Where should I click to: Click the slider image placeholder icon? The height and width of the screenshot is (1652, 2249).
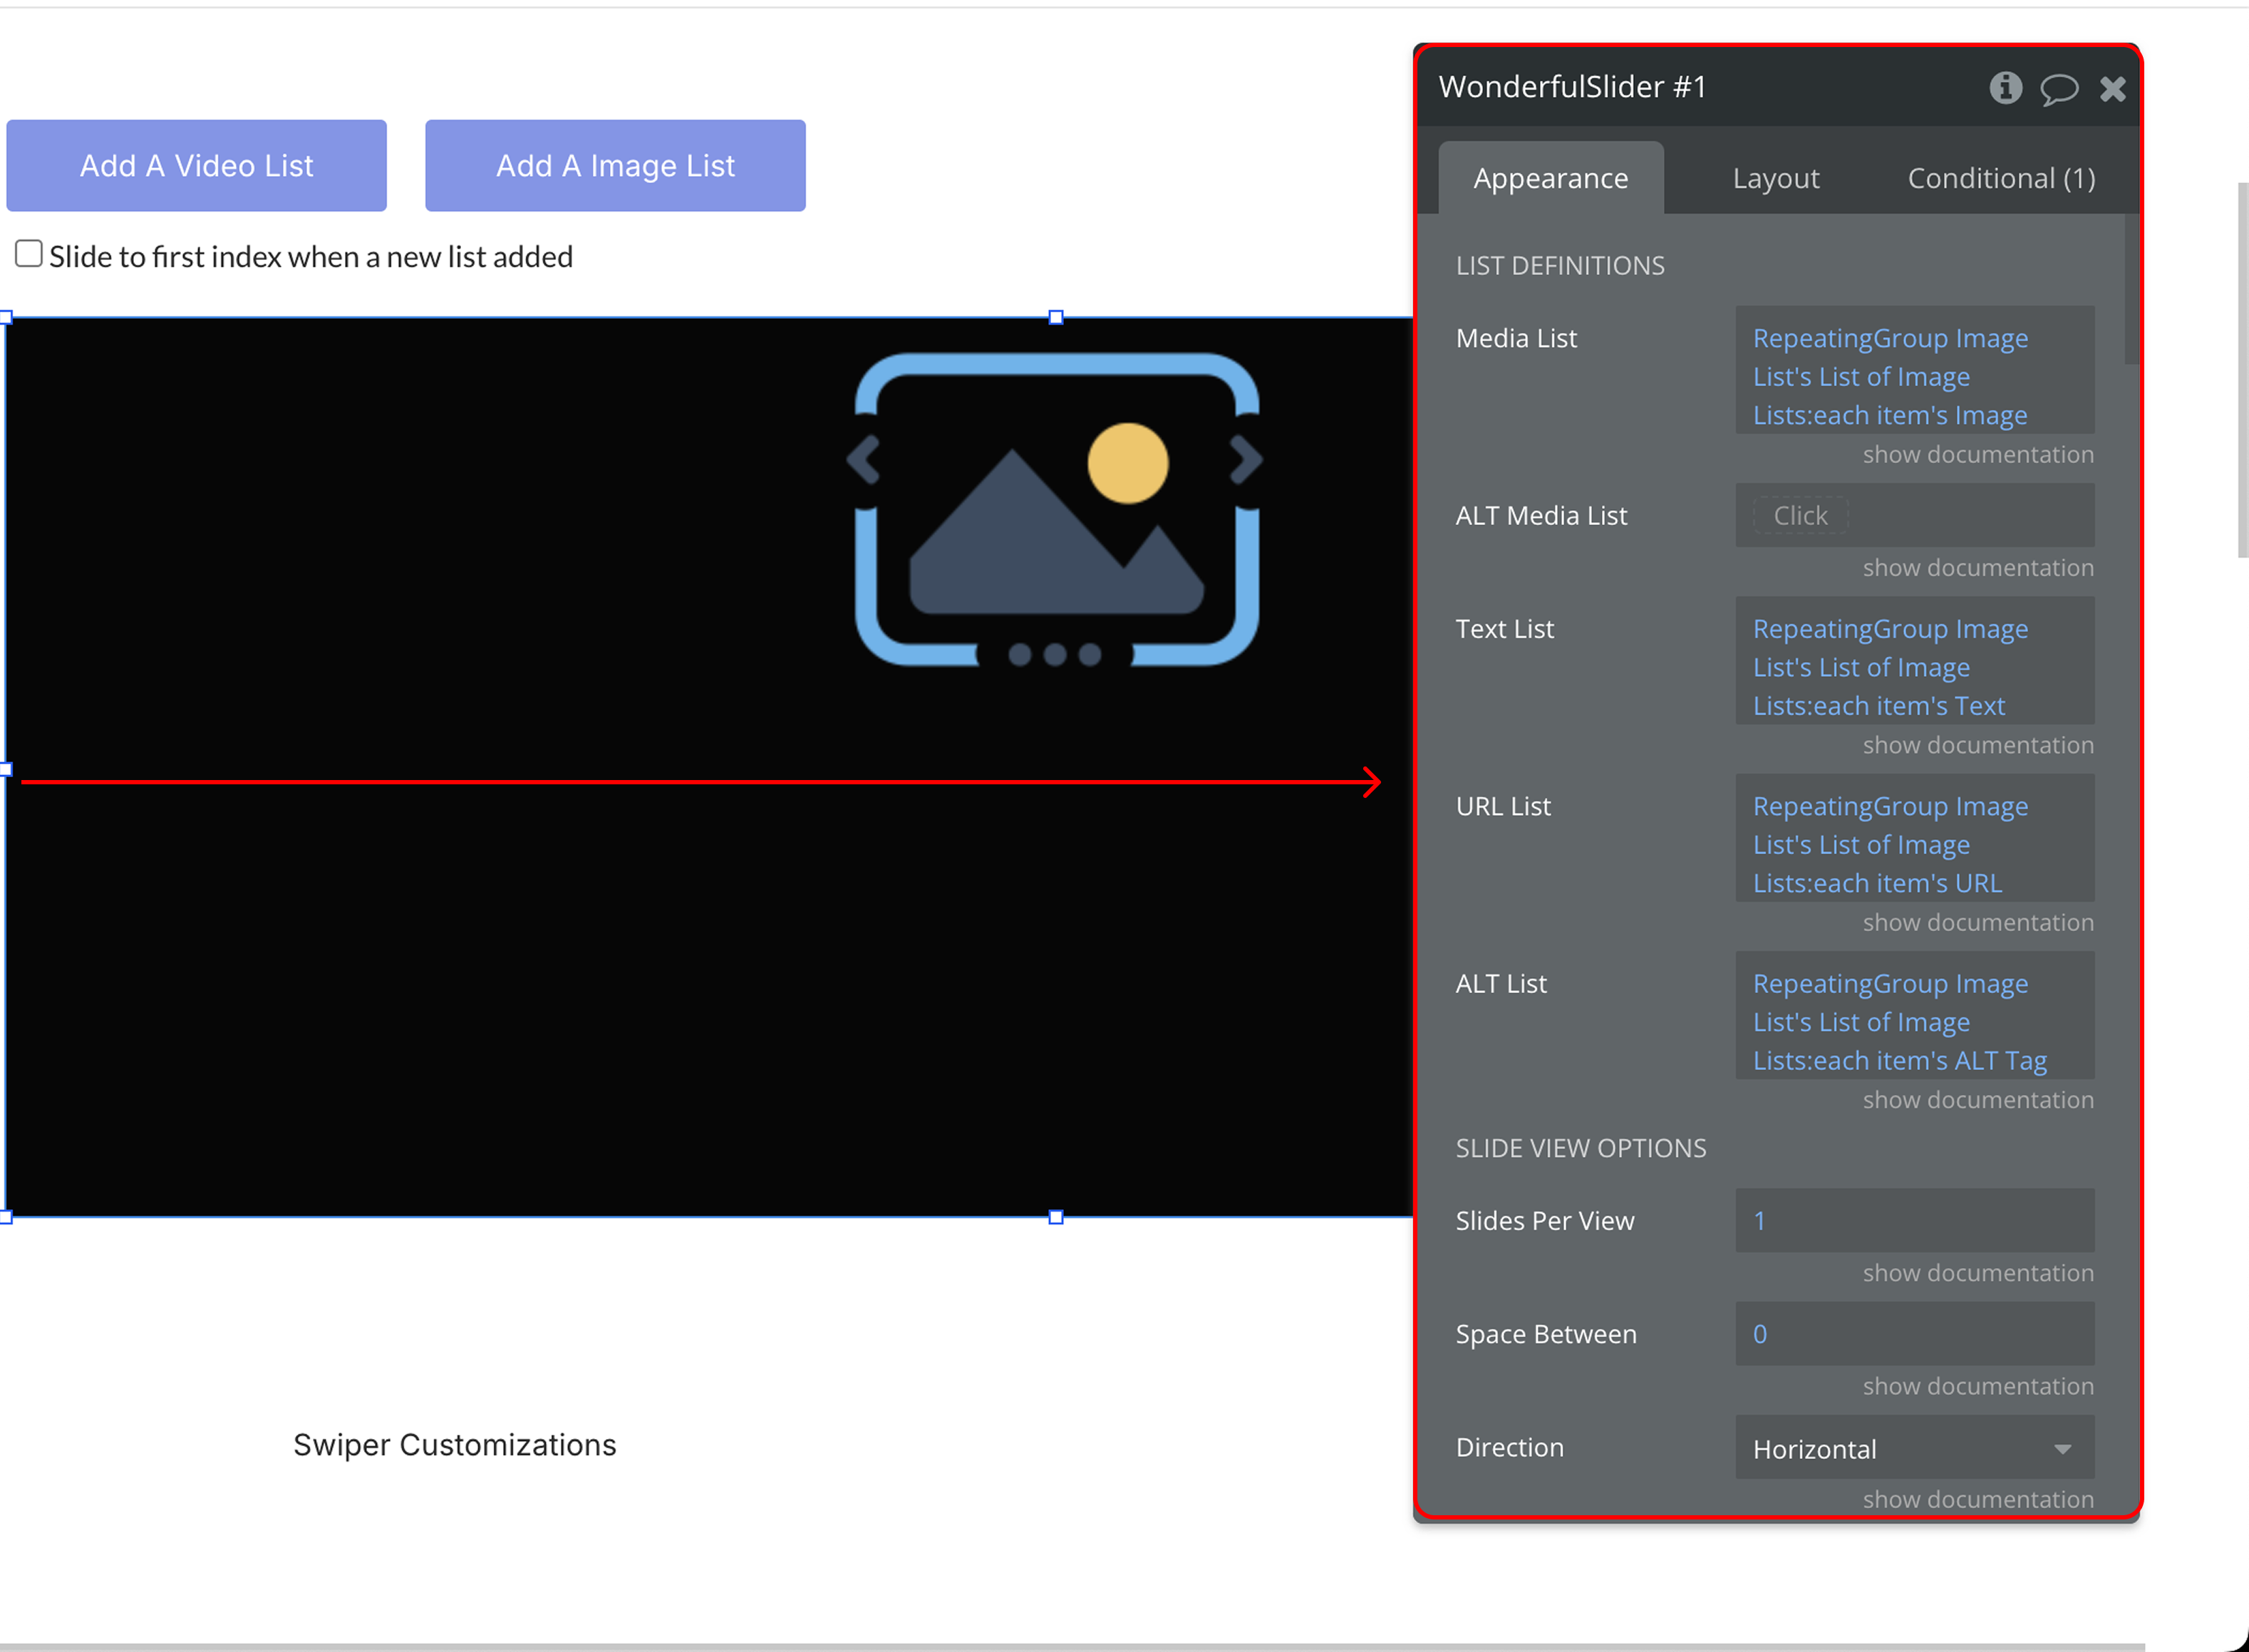pyautogui.click(x=1055, y=510)
